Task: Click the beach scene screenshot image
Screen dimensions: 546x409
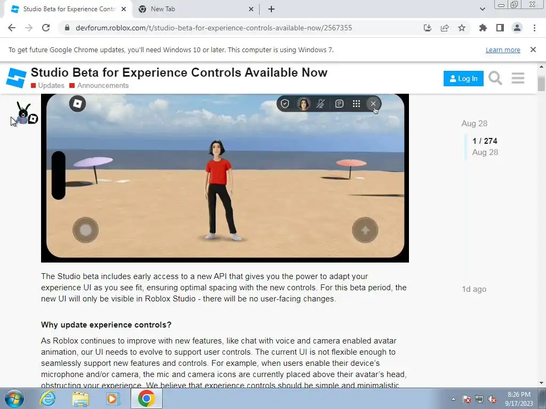Action: click(225, 178)
